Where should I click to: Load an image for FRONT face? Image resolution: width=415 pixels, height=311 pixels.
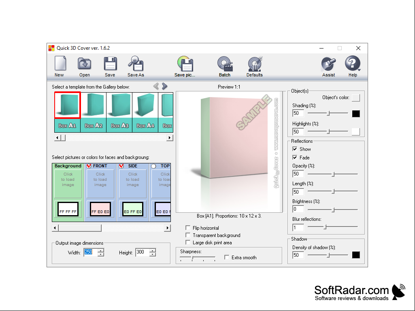pos(100,184)
